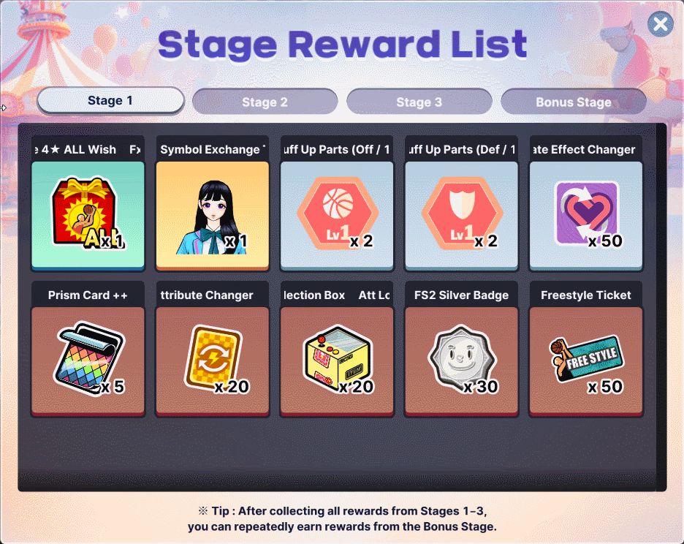Open the Stage 2 tab
Screen dimensions: 684x544
pos(265,102)
